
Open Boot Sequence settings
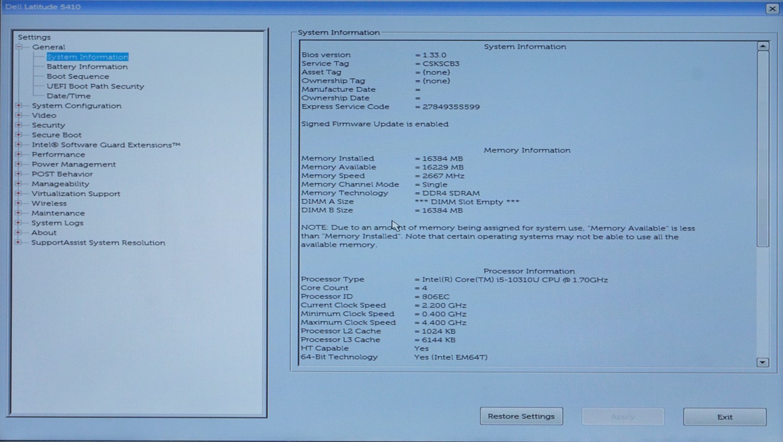[78, 76]
